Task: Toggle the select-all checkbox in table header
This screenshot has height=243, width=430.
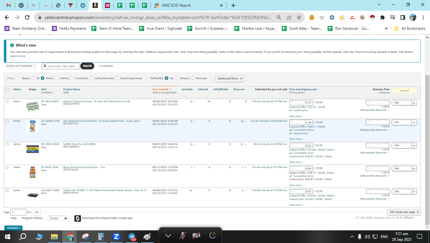Action: point(7,90)
